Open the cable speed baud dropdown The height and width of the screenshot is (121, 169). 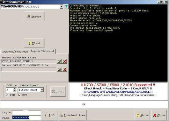point(42,90)
